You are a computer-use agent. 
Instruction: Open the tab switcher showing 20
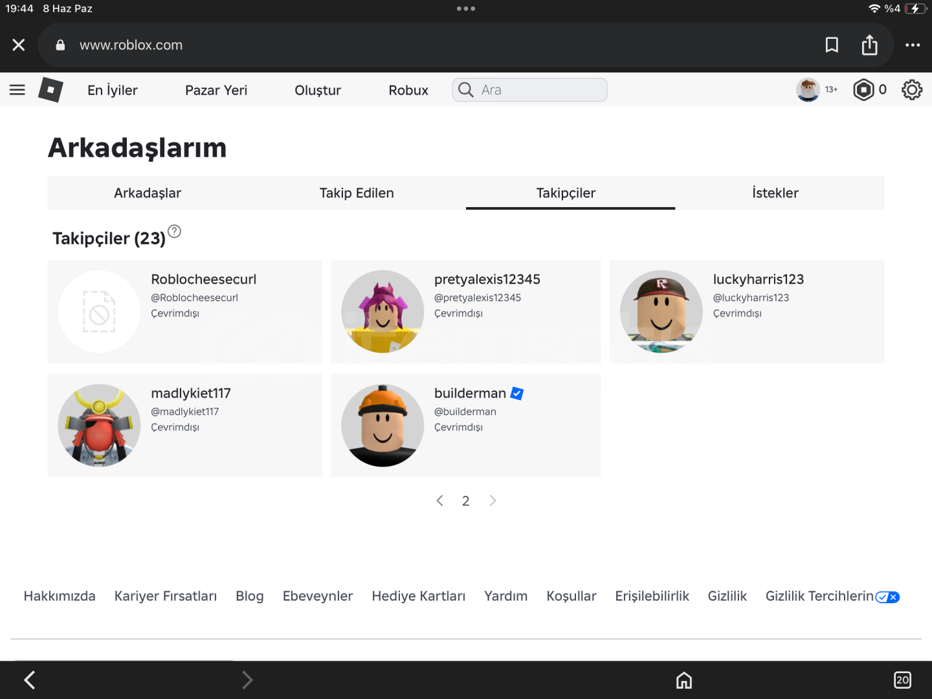[x=902, y=680]
